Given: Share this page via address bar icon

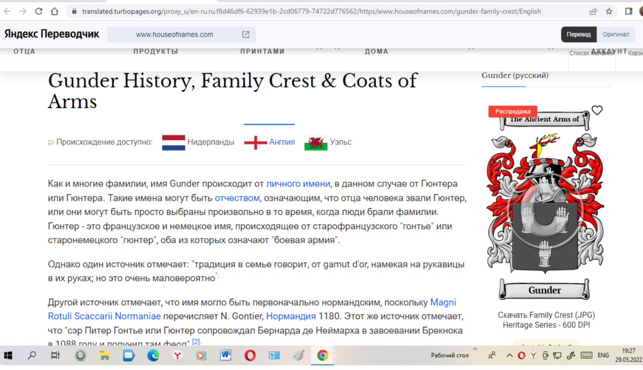Looking at the screenshot, I should pyautogui.click(x=593, y=11).
